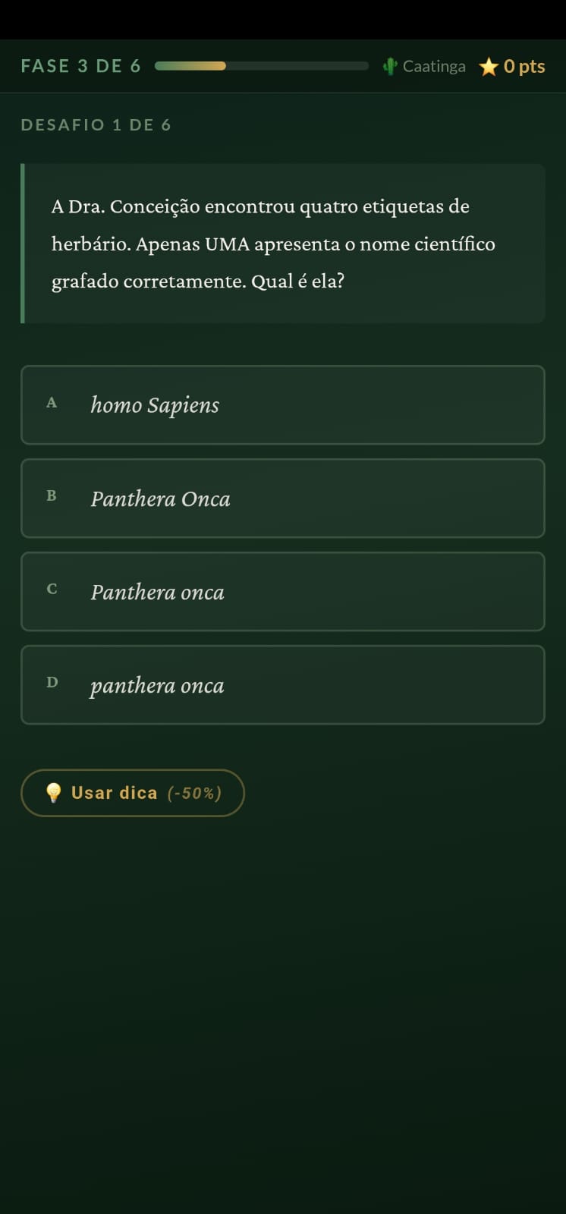The image size is (566, 1214).
Task: Click the 'Caatinga' biome label
Action: tap(434, 66)
